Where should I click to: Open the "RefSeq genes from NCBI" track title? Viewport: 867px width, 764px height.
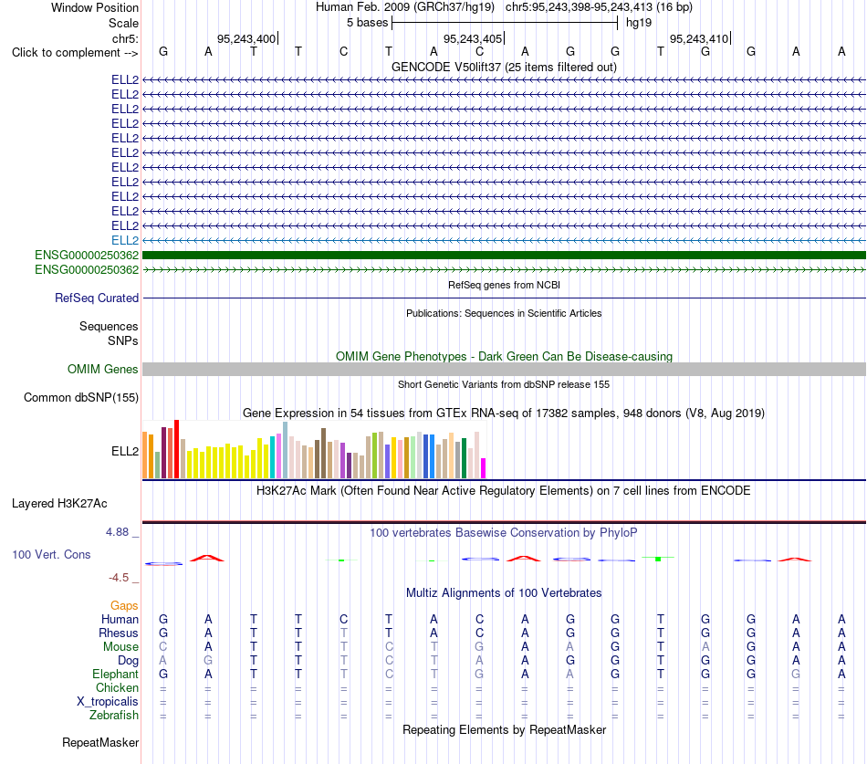(x=504, y=285)
